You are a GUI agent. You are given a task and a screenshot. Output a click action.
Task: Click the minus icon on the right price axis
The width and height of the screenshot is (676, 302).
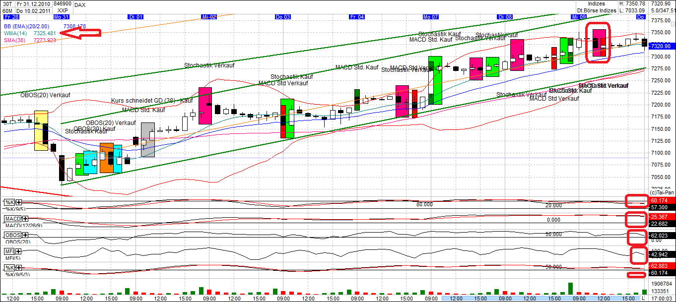click(x=673, y=24)
